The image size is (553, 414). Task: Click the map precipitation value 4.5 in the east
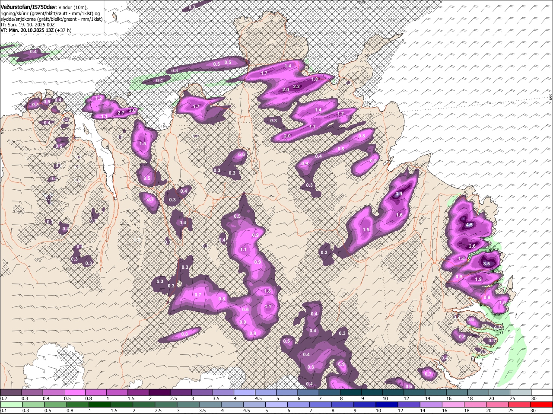point(470,225)
